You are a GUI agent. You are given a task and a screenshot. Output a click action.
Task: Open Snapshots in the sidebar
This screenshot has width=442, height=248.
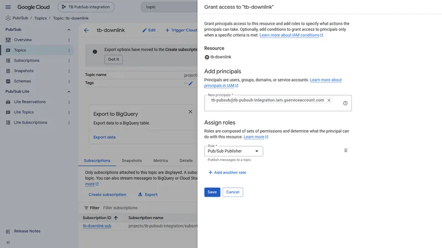[x=24, y=71]
